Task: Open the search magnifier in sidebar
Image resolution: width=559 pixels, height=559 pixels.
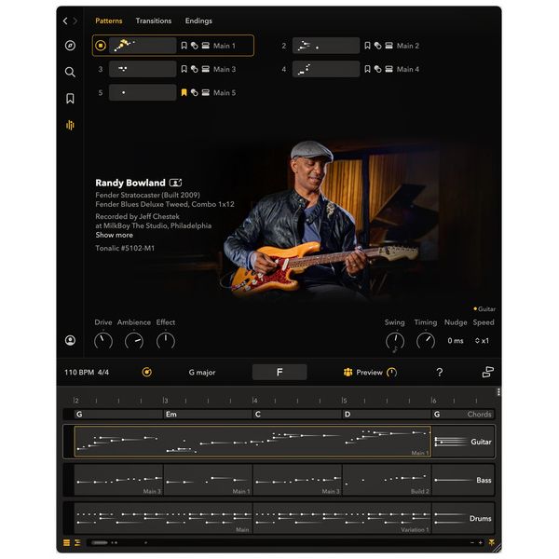Action: pos(70,72)
